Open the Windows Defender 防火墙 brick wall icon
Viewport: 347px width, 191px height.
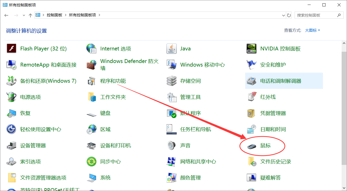(x=91, y=65)
